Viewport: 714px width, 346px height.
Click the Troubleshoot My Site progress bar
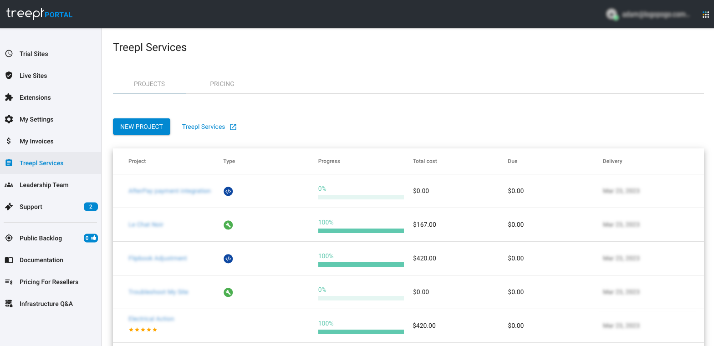(361, 298)
